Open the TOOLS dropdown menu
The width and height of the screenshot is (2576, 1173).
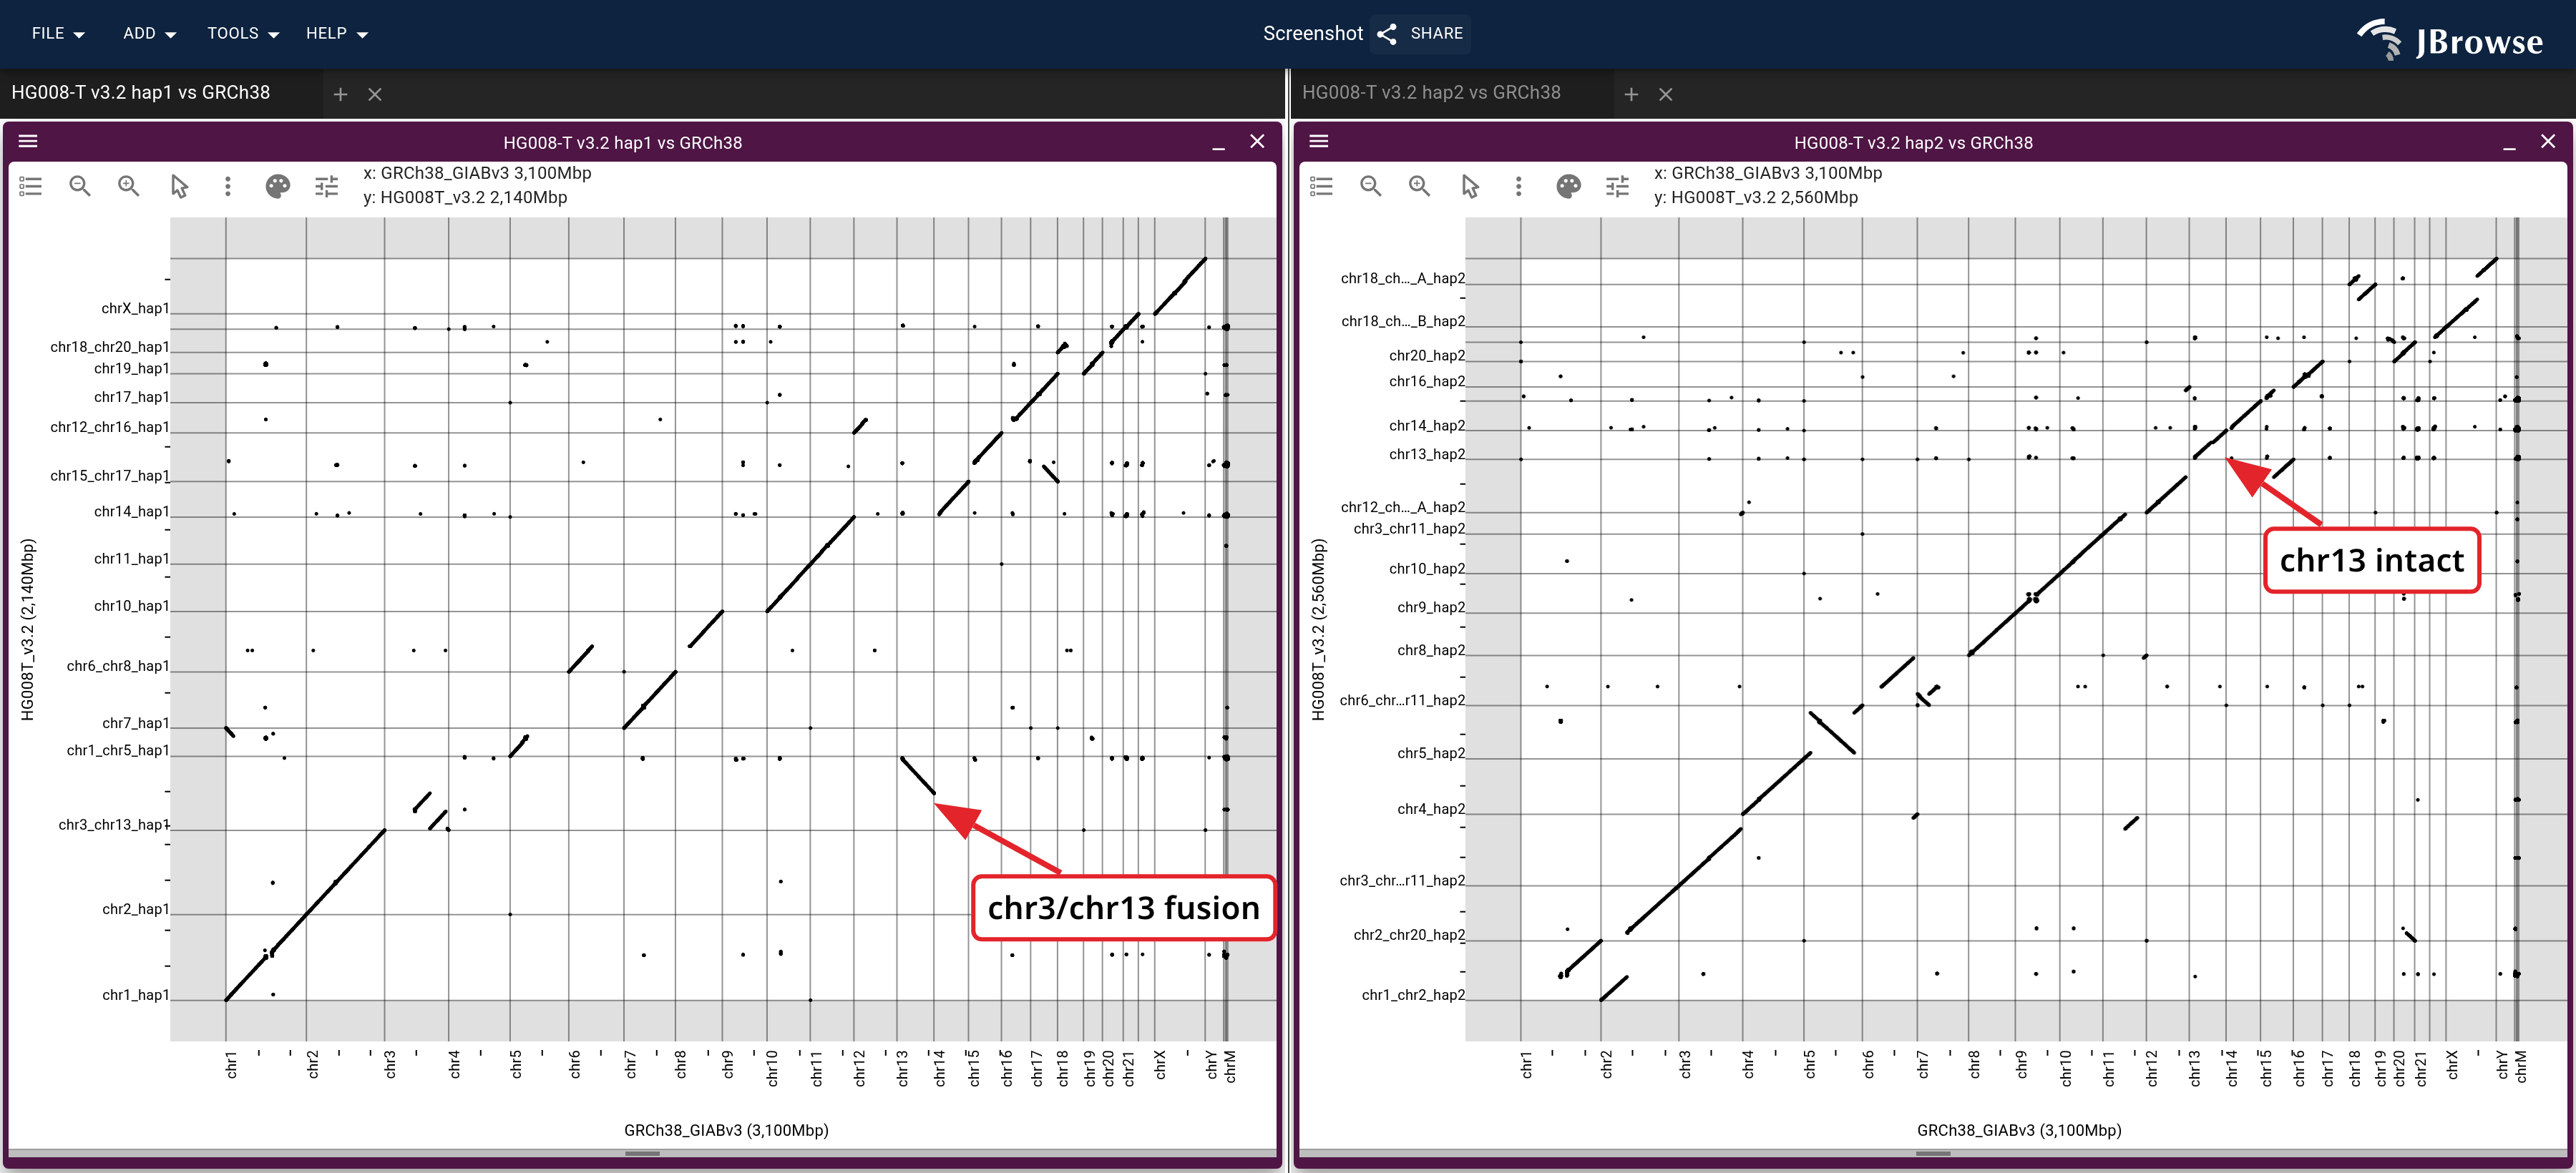click(x=243, y=34)
